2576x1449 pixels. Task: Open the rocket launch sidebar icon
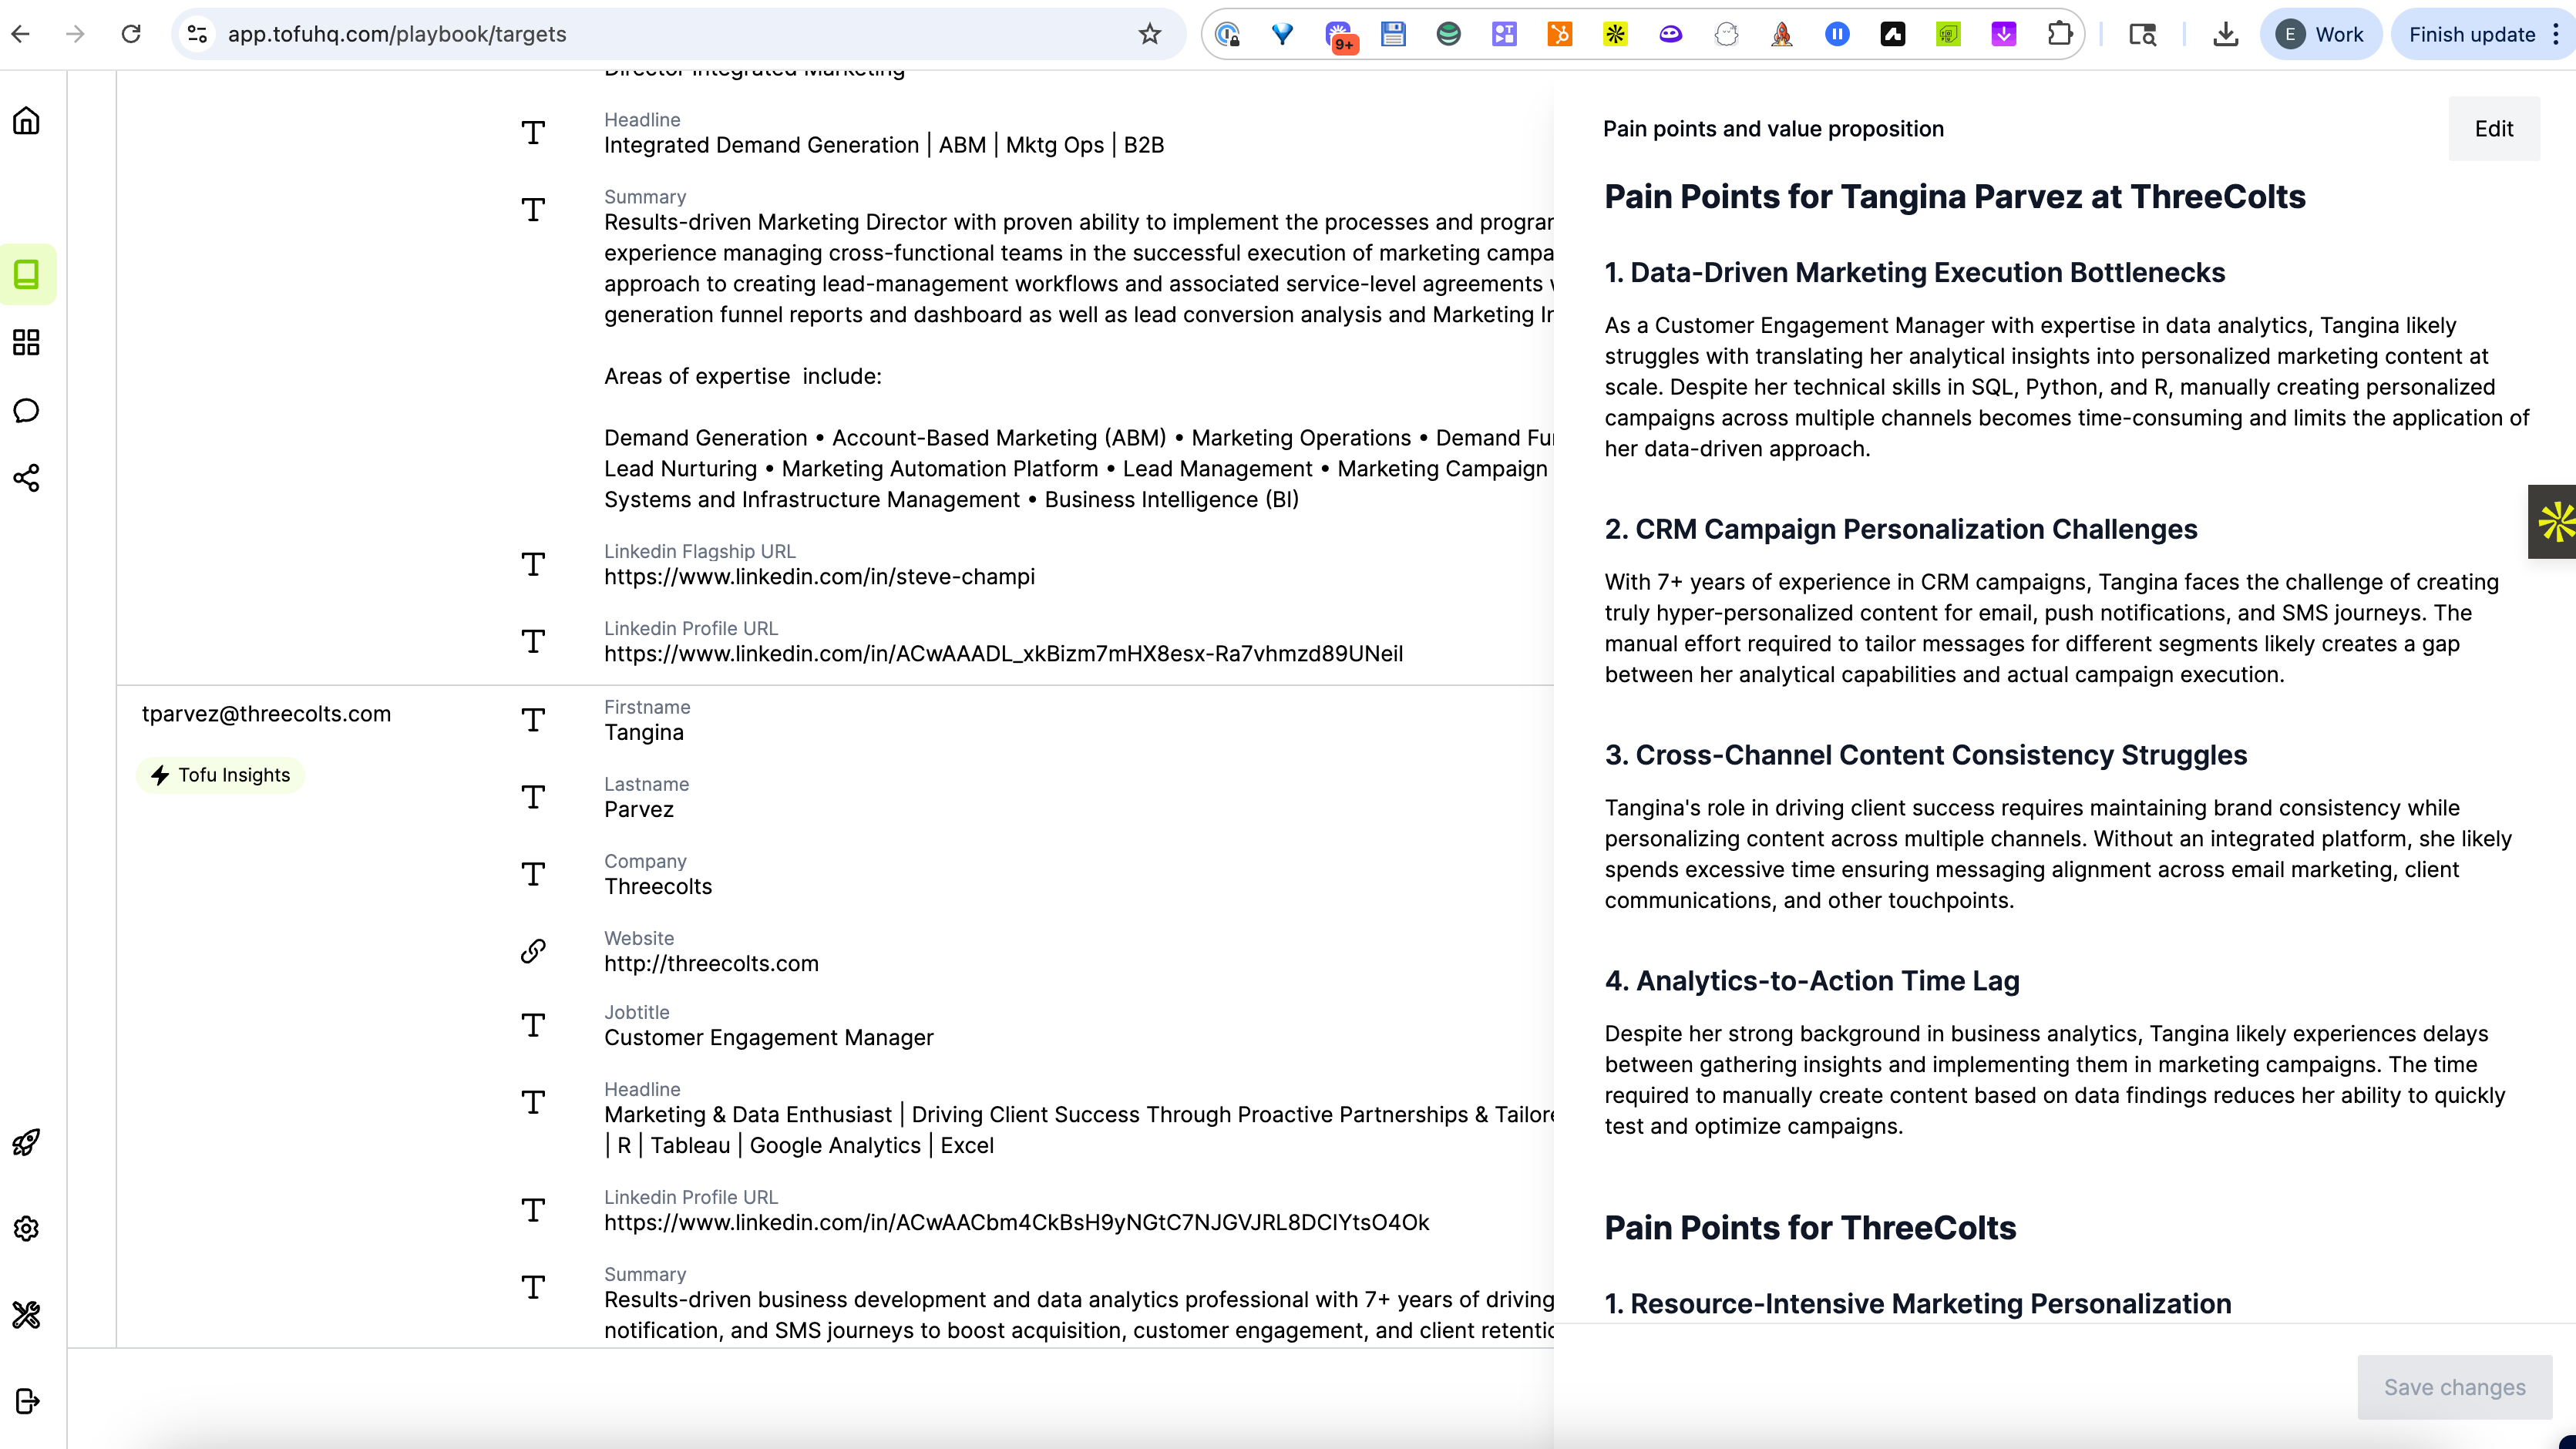tap(27, 1142)
